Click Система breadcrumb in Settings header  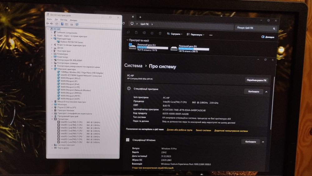[133, 66]
